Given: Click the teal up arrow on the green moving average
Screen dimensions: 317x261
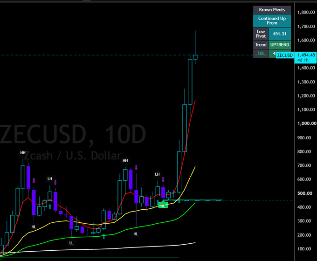Looking at the screenshot, I should 103,236.
